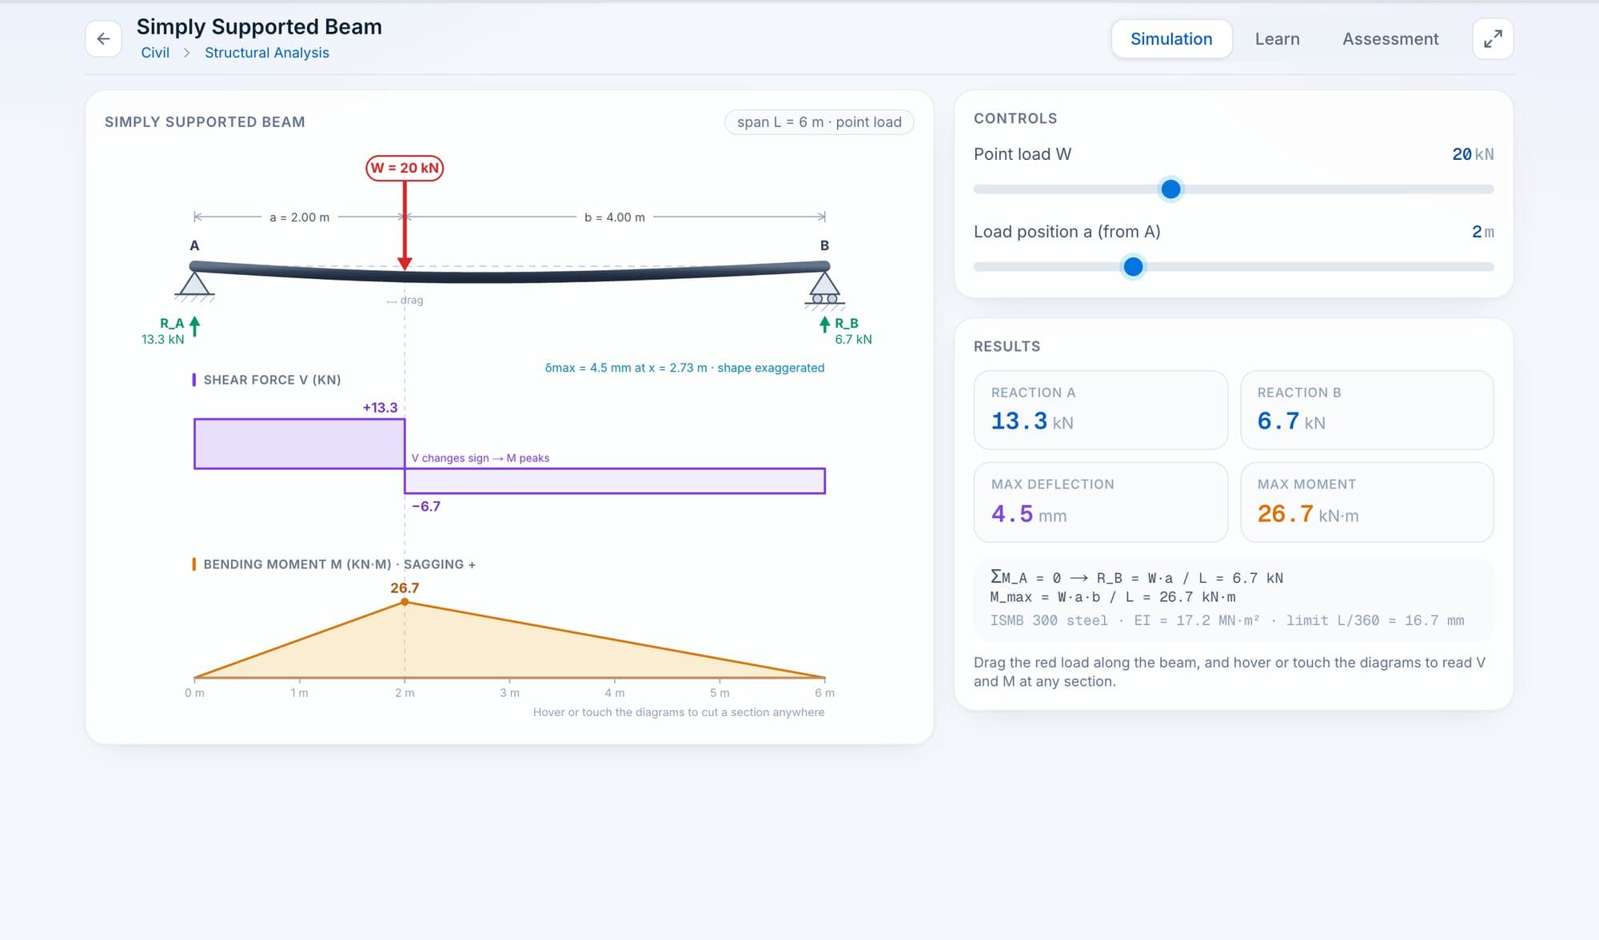Click the 'V changes sign → M peaks' note
This screenshot has width=1599, height=940.
[x=480, y=458]
